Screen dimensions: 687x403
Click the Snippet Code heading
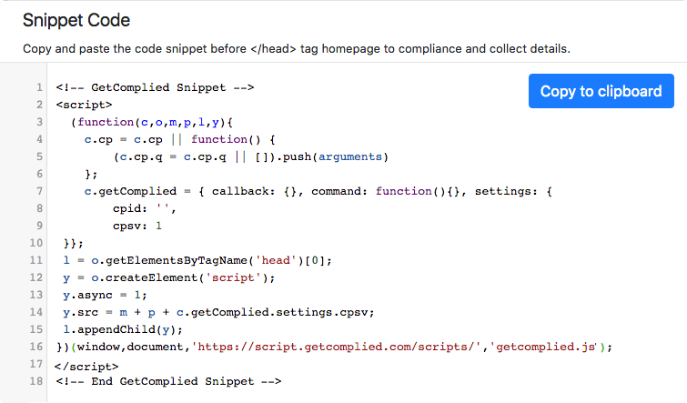point(76,20)
